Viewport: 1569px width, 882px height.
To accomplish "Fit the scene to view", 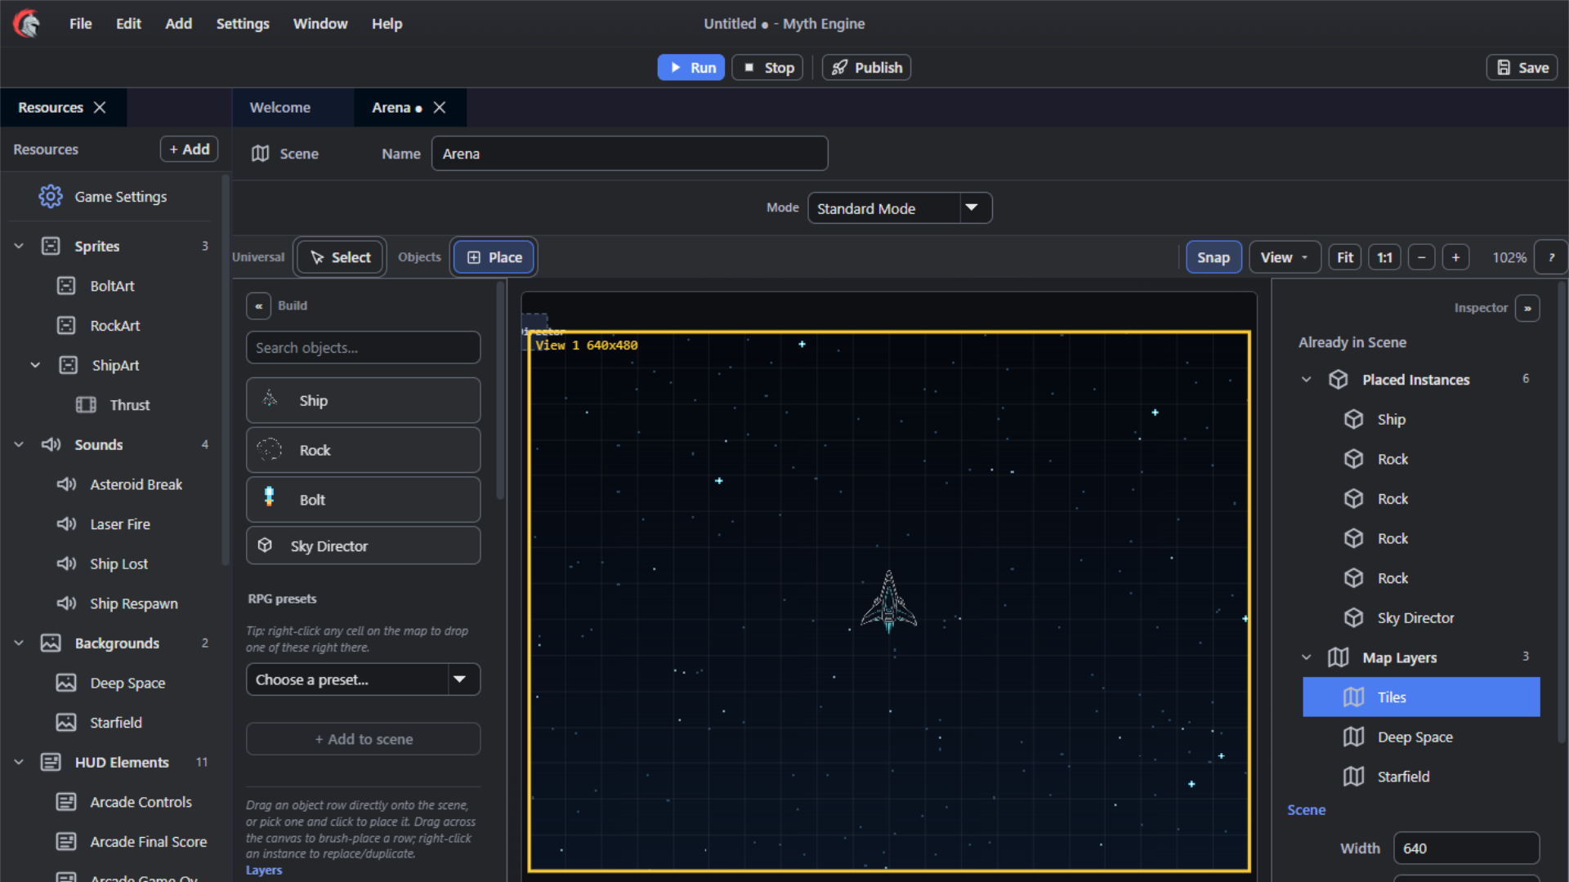I will 1345,257.
